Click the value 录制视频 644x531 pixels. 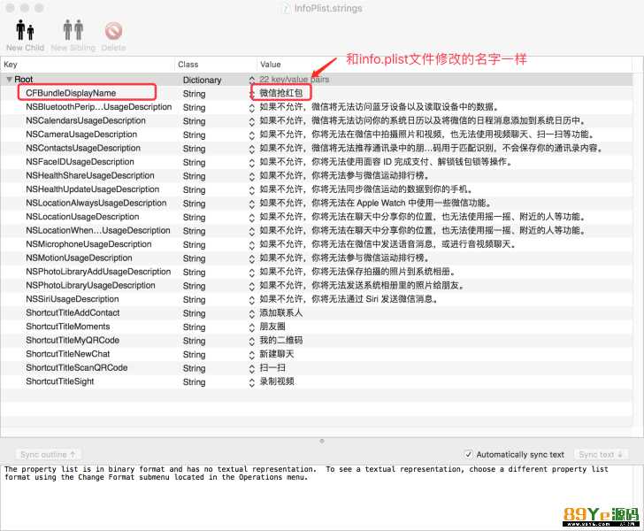[x=276, y=381]
